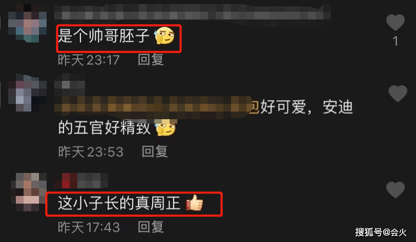The image size is (416, 242).
Task: Open the second commenter's pixelated avatar
Action: (x=28, y=93)
